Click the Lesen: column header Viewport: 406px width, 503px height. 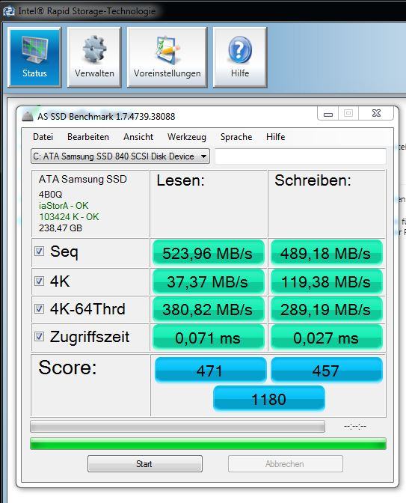point(180,180)
